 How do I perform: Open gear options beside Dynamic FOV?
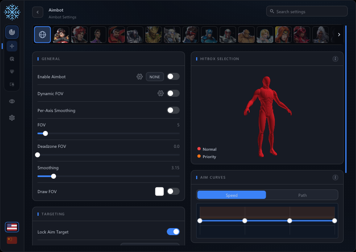[161, 93]
